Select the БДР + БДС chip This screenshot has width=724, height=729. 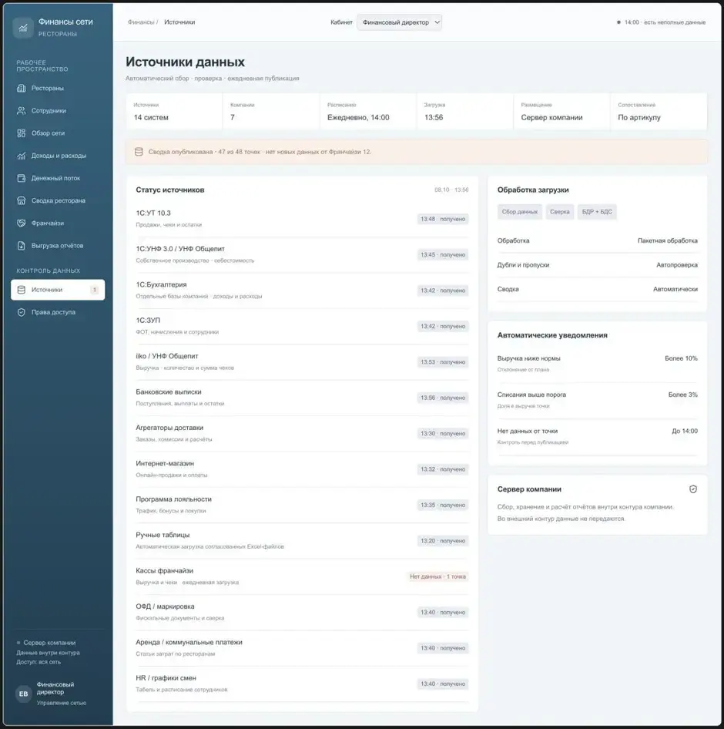[x=597, y=212]
